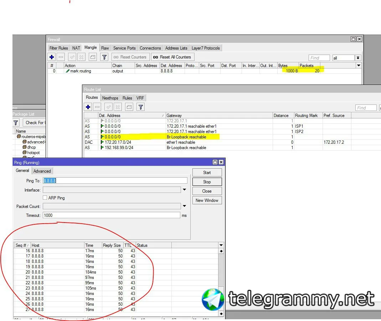This screenshot has width=381, height=321.
Task: Open Advanced tab in Ping window
Action: [x=42, y=171]
